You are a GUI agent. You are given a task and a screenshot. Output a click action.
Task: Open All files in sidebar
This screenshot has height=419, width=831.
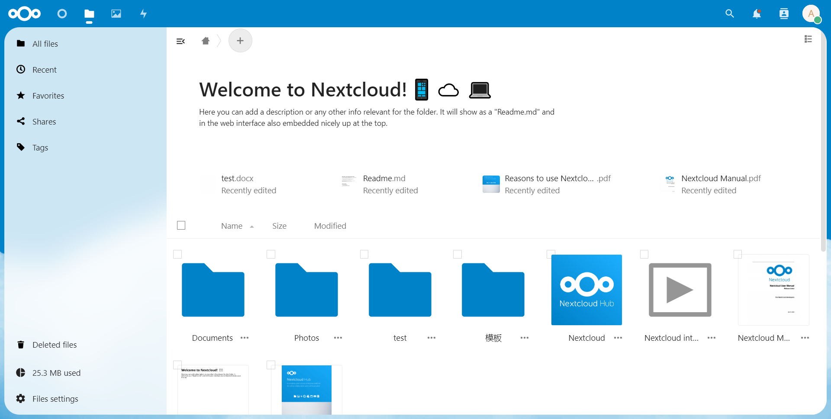tap(85, 44)
